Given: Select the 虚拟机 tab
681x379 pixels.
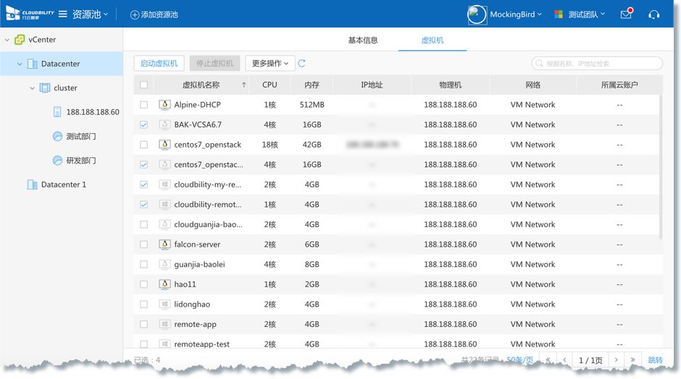Looking at the screenshot, I should (433, 41).
